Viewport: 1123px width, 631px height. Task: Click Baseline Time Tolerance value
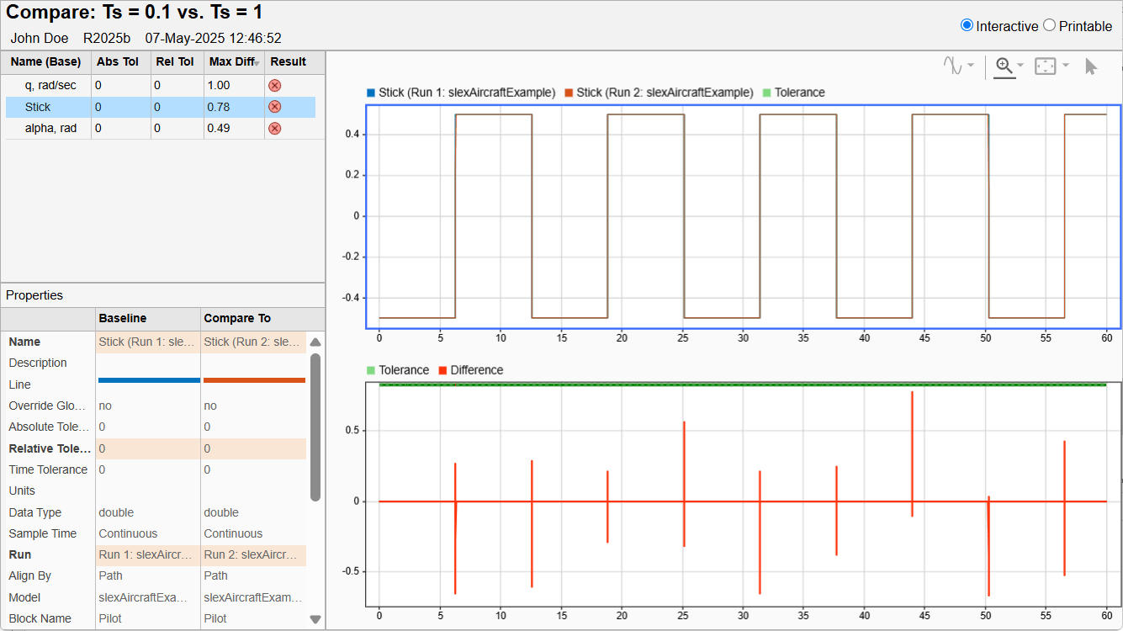pyautogui.click(x=102, y=469)
